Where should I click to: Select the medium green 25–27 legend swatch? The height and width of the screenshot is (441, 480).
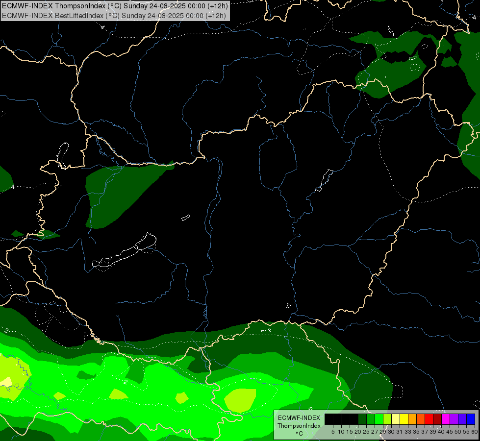[371, 419]
